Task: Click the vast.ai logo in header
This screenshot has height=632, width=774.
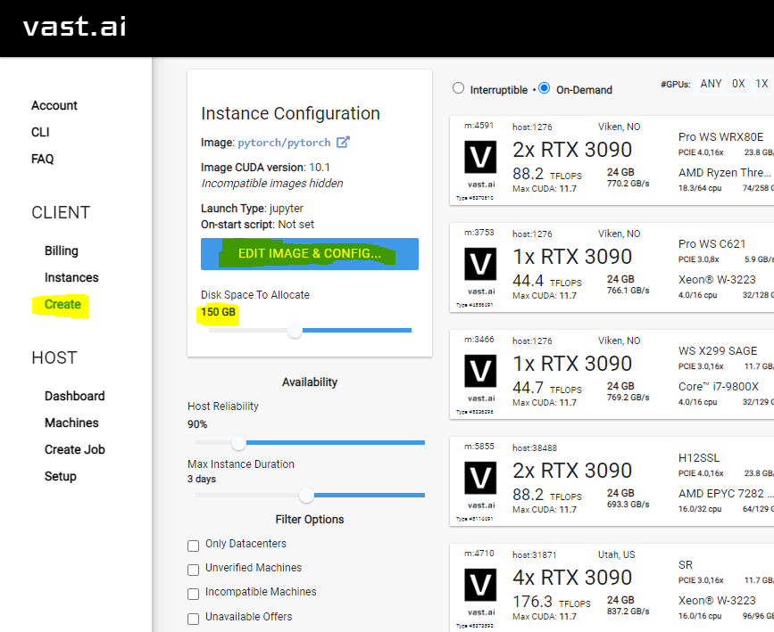Action: coord(74,27)
